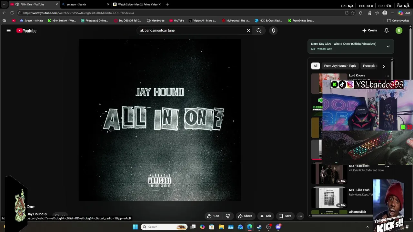Image resolution: width=413 pixels, height=232 pixels.
Task: Clear the YouTube search box text
Action: coord(248,31)
